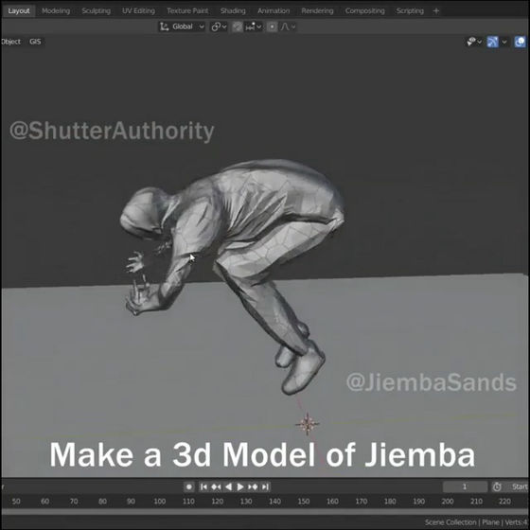
Task: Switch to the Rendering workspace tab
Action: (317, 10)
